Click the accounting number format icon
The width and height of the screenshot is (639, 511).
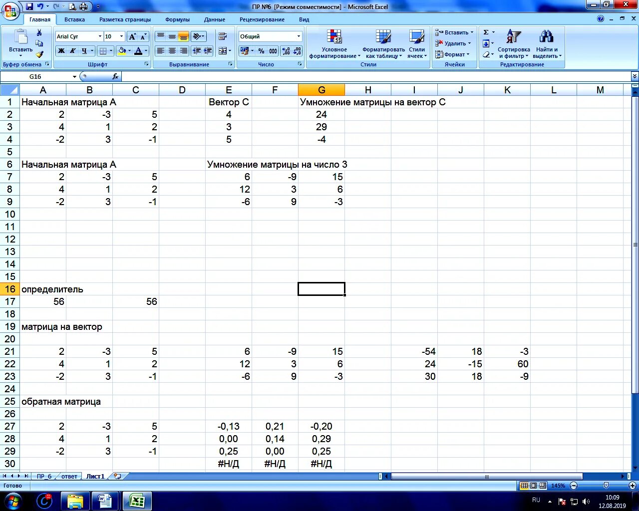point(244,51)
